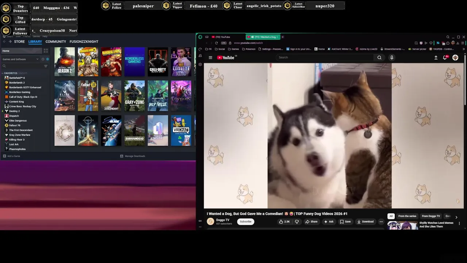Share the Doggo TV video
Viewport: 467px width, 263px height.
click(311, 221)
